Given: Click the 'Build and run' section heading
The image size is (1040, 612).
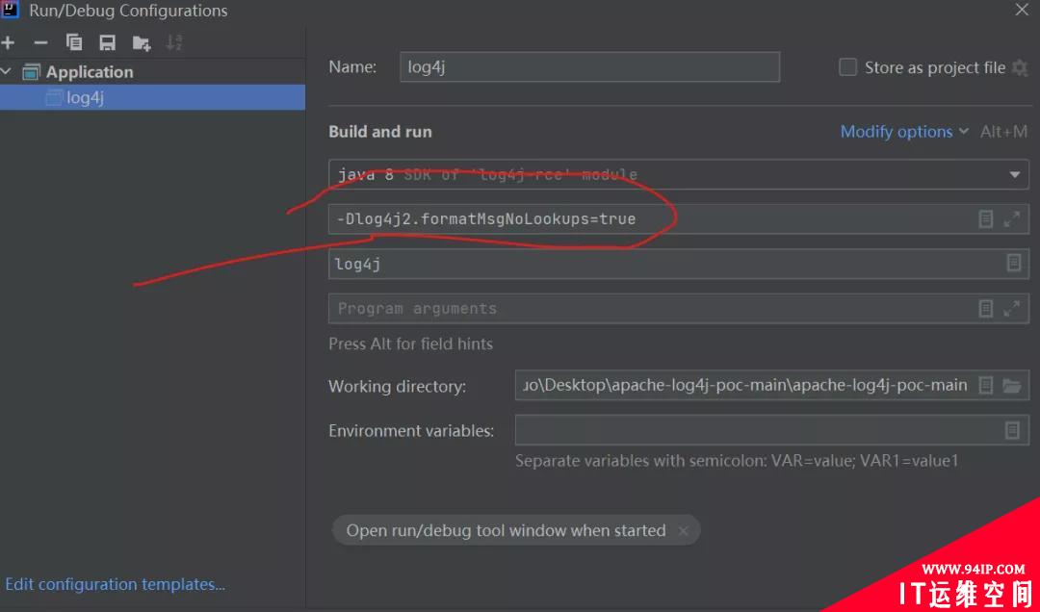Looking at the screenshot, I should pos(380,131).
